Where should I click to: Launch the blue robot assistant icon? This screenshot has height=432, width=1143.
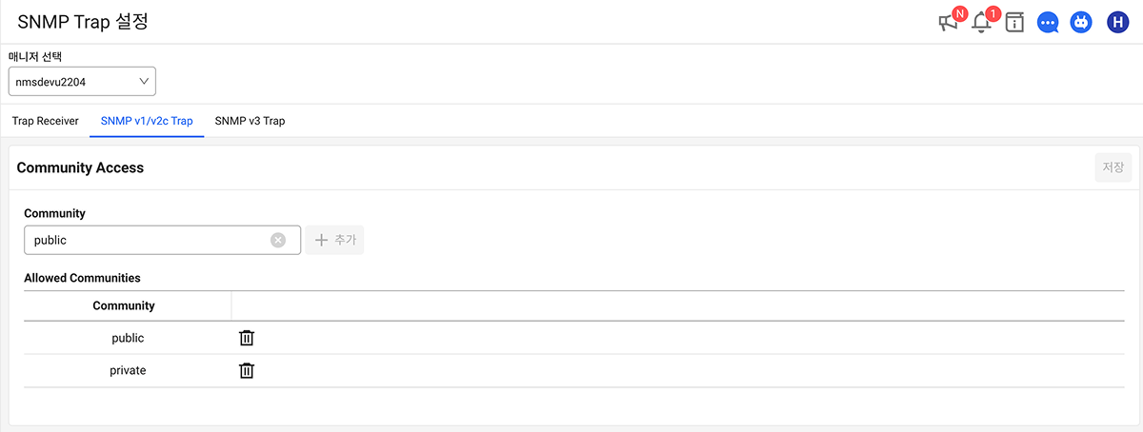point(1080,23)
